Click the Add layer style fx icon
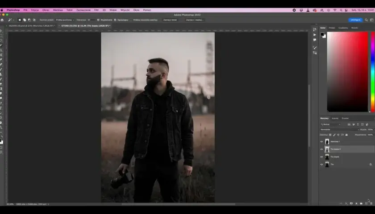This screenshot has height=214, width=375. click(346, 203)
